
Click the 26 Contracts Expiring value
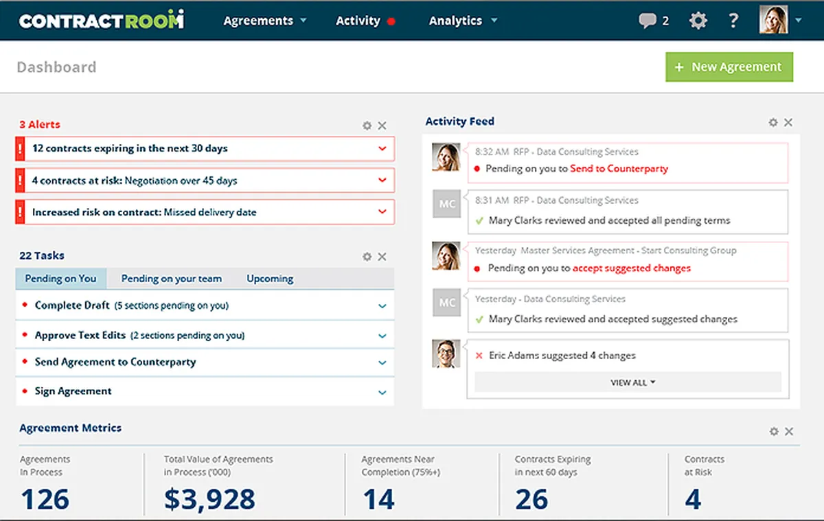(531, 499)
